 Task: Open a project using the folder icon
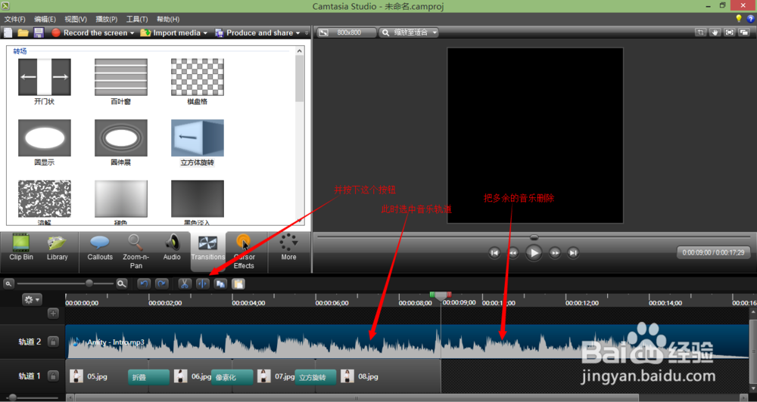23,32
